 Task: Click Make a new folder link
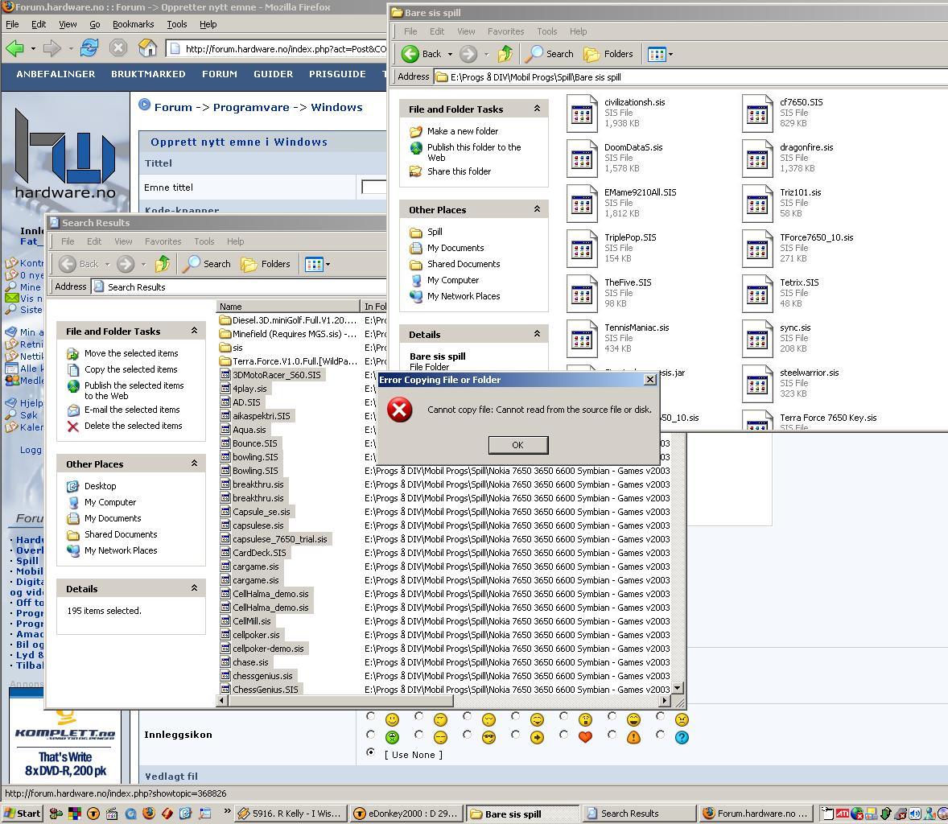462,131
